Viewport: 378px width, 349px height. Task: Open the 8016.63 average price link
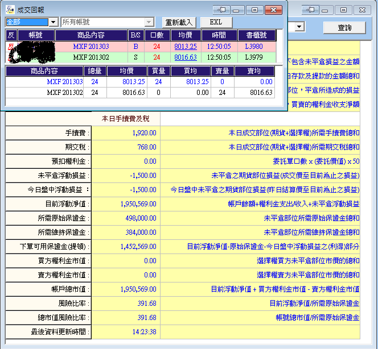186,57
